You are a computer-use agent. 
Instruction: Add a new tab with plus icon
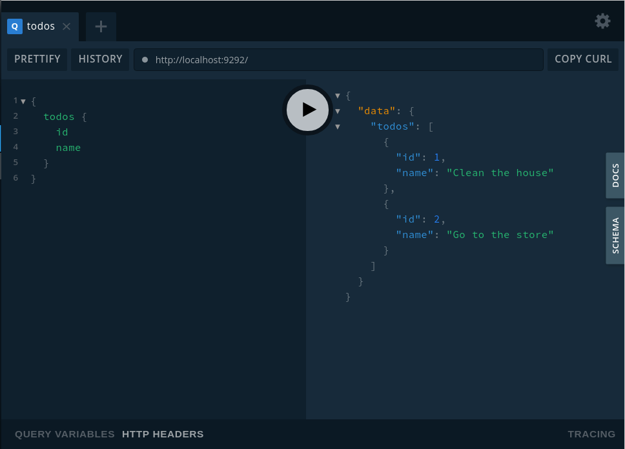[x=101, y=26]
